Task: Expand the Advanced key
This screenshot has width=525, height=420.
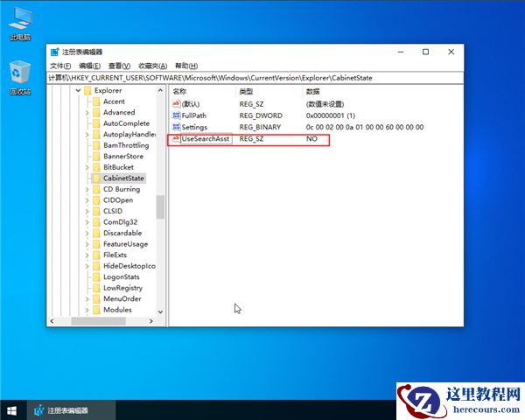Action: 87,113
